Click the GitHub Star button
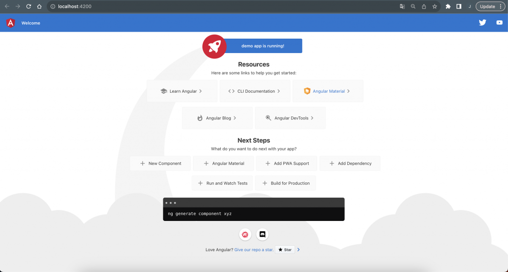Screen dimensions: 508x272 tap(285, 250)
